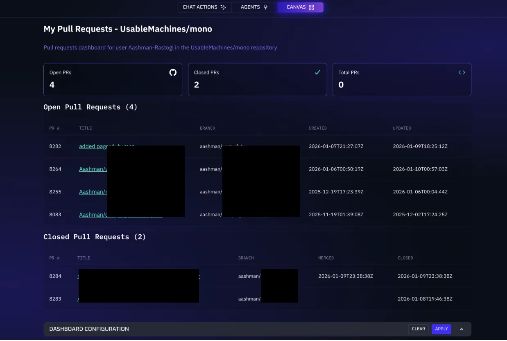Select the Open PRs stat card
Image resolution: width=507 pixels, height=341 pixels.
click(113, 79)
